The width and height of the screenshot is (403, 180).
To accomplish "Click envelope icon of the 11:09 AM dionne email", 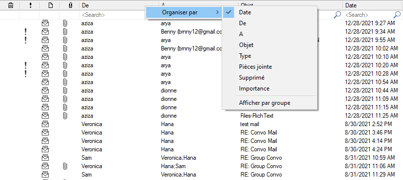I will [45, 99].
